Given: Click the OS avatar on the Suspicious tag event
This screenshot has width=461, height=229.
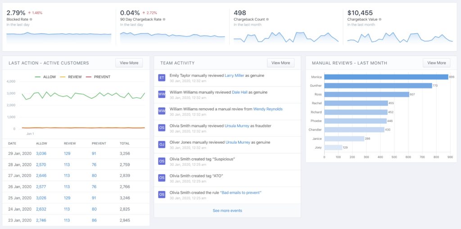Looking at the screenshot, I should pos(162,161).
